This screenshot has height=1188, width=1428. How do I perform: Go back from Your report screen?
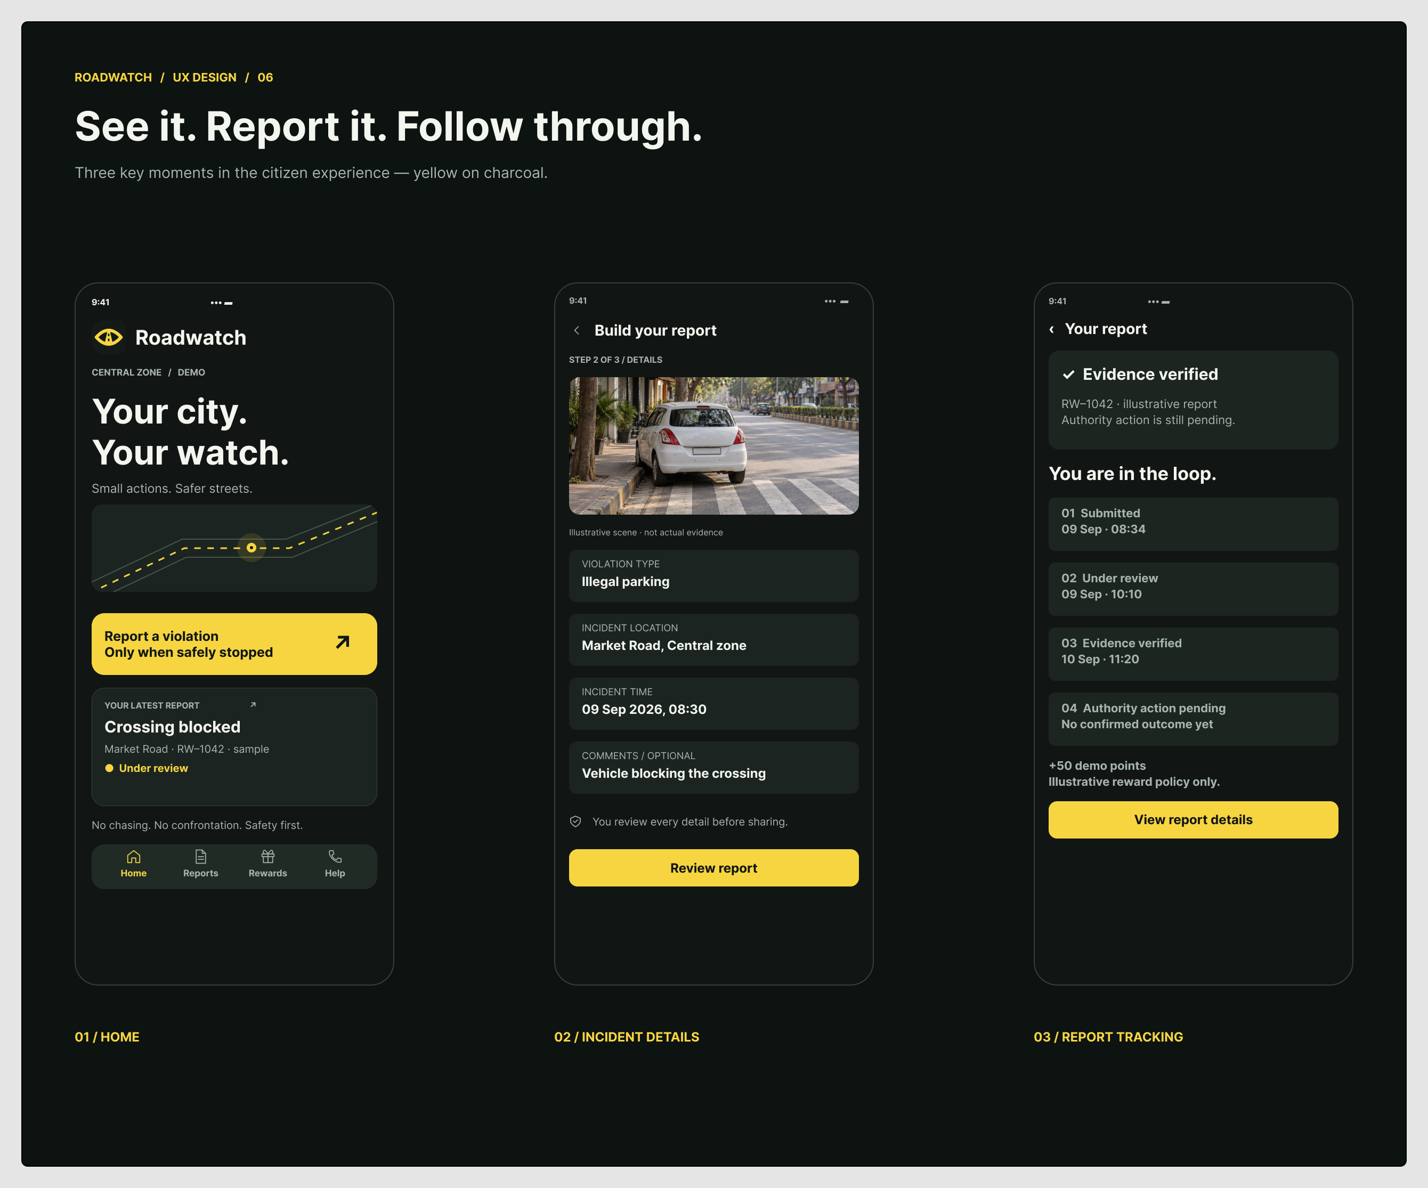1052,329
